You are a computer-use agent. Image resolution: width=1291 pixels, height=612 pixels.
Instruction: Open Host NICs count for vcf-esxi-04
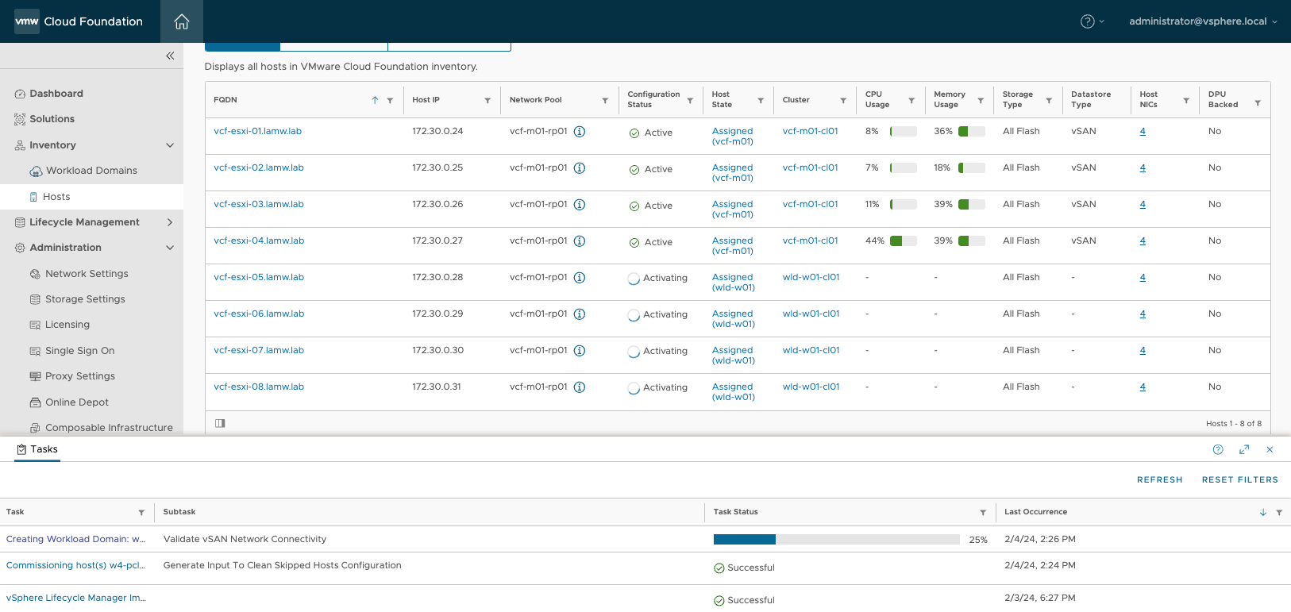point(1143,241)
